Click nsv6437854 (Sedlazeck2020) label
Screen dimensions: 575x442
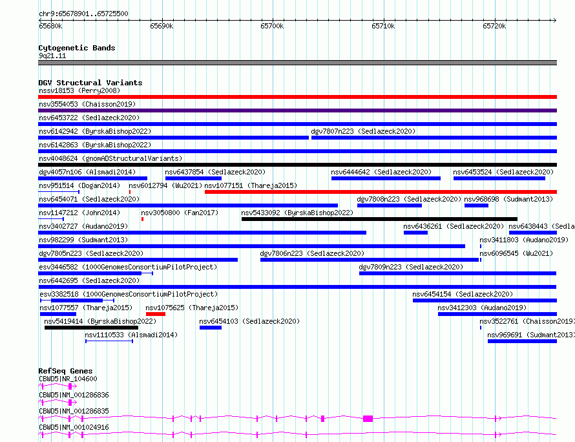[215, 172]
